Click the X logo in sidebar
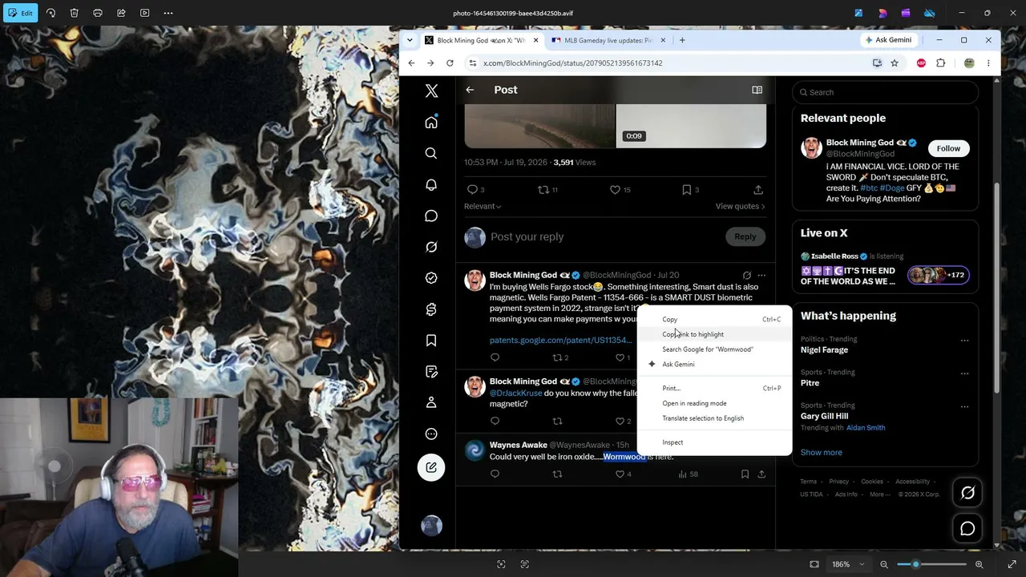Screen dimensions: 1026x577 [x=431, y=91]
